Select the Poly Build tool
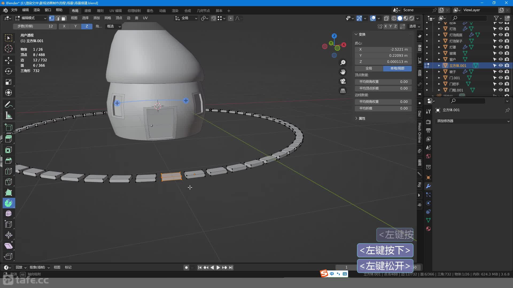This screenshot has width=513, height=288. click(9, 193)
